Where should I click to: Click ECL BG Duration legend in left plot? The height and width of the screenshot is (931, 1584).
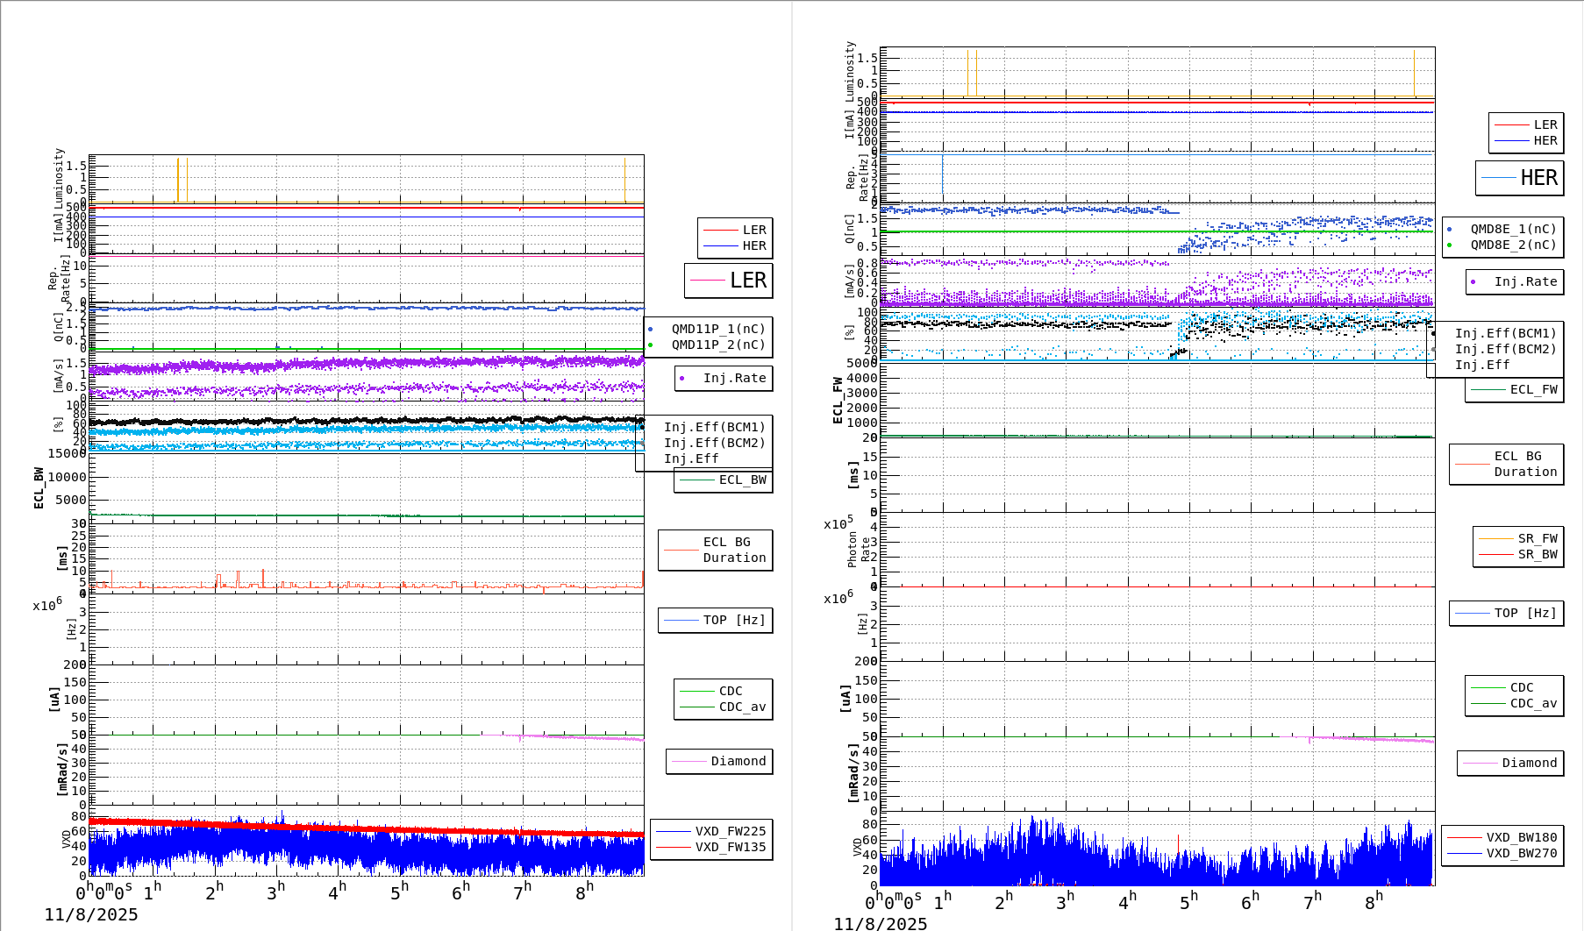pyautogui.click(x=716, y=550)
